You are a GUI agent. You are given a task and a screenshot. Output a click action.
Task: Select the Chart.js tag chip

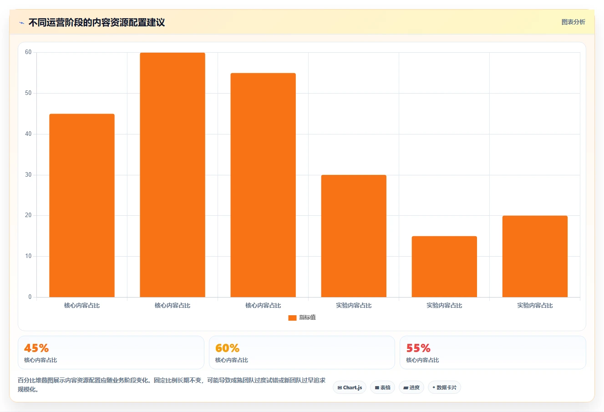[x=350, y=387]
